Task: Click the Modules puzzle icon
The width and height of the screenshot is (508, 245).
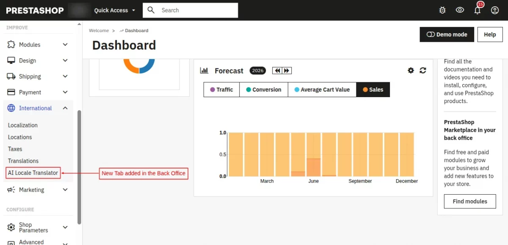Action: coord(11,44)
